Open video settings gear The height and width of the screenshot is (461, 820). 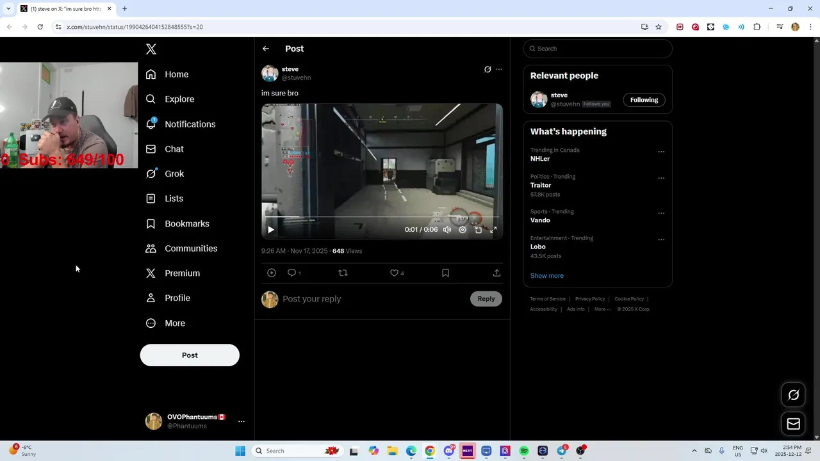(463, 230)
